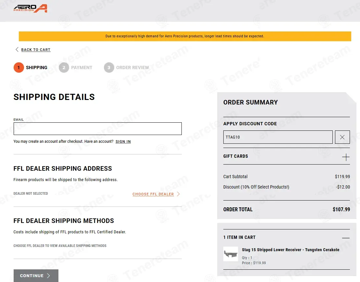Click the Order Total amount $107.99

tap(341, 209)
